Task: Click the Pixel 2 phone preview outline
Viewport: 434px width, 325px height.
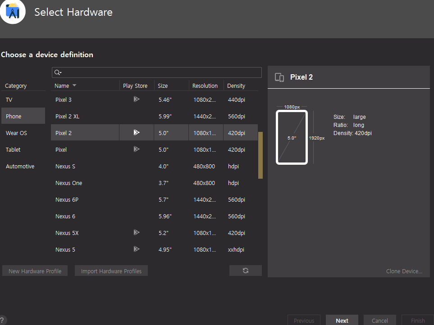Action: [292, 137]
